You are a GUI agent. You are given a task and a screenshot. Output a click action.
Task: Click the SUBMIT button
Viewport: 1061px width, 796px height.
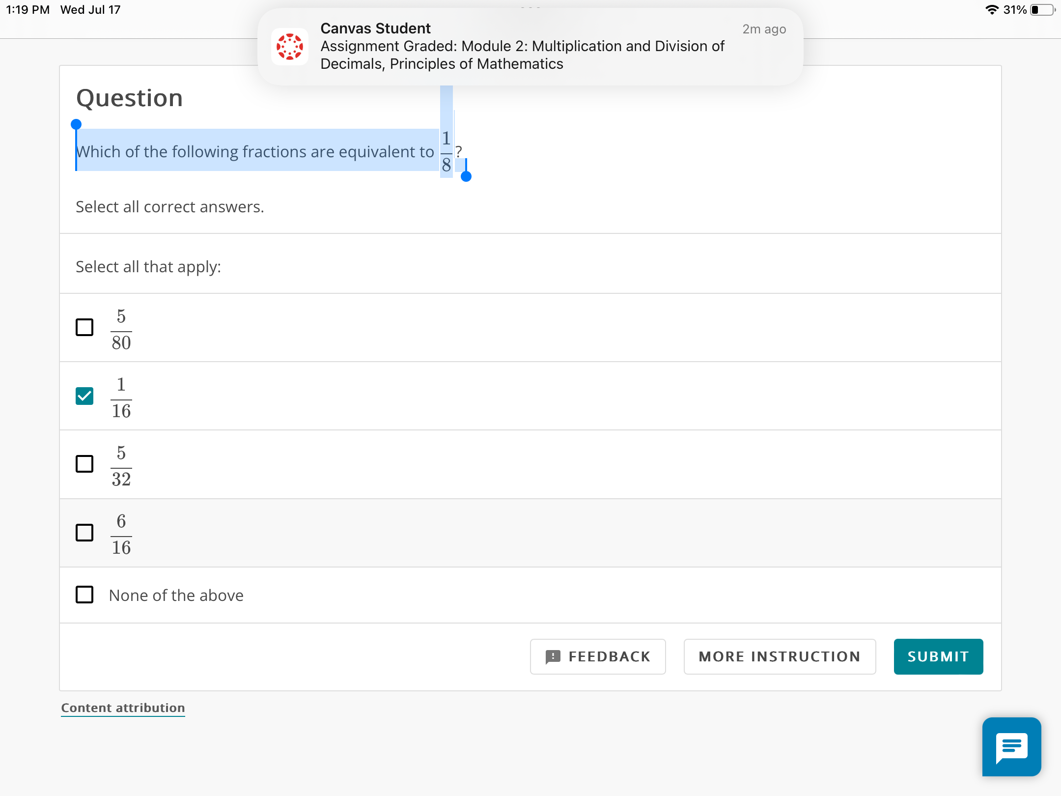click(938, 656)
